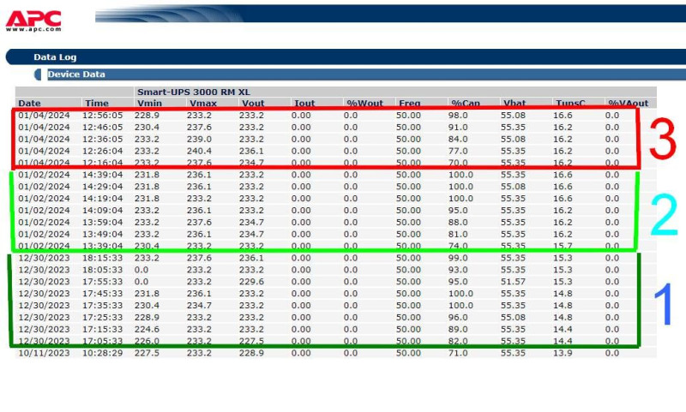Click the %Wout column header
Image resolution: width=686 pixels, height=412 pixels.
(365, 103)
